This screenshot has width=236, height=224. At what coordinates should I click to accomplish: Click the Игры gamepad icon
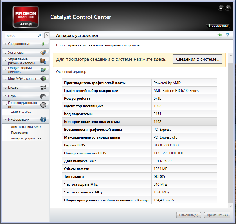pos(43,96)
